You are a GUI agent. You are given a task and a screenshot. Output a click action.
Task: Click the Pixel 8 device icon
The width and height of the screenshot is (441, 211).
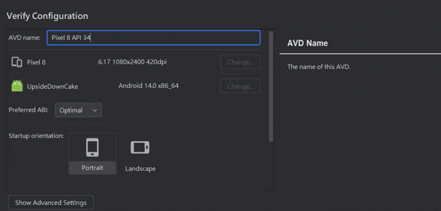pos(17,62)
